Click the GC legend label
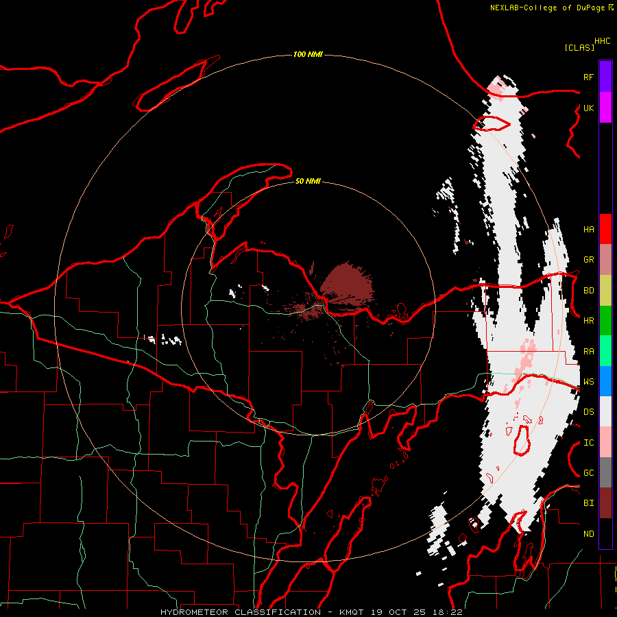 click(588, 473)
